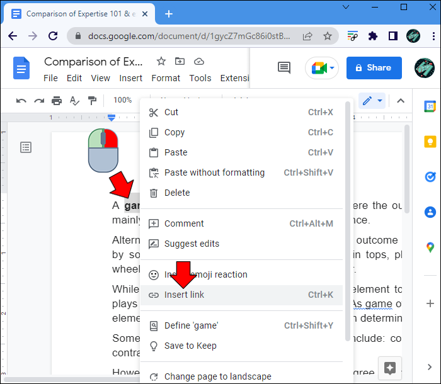Bookmark the page with the star icon
This screenshot has height=384, width=441.
pos(328,36)
